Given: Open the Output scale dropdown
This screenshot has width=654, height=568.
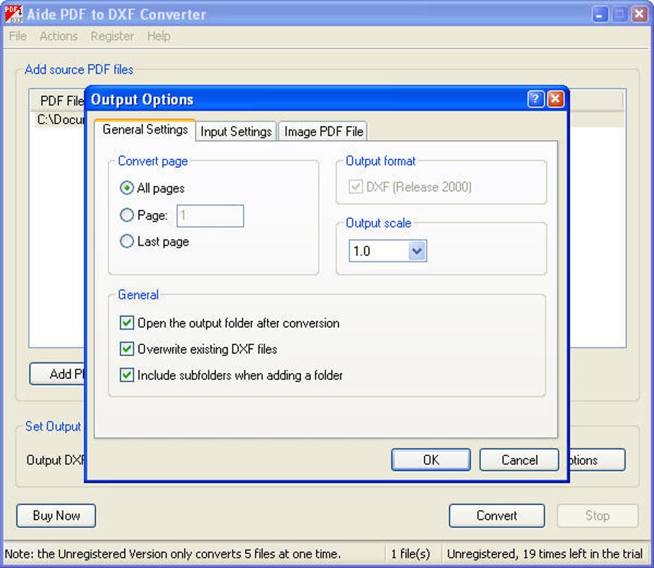Looking at the screenshot, I should (417, 251).
